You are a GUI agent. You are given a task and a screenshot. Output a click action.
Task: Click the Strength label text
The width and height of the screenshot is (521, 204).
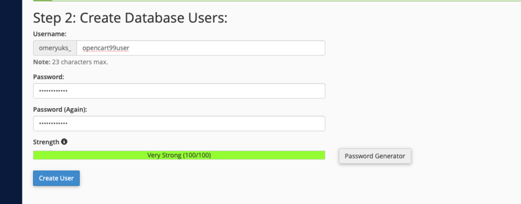(46, 142)
